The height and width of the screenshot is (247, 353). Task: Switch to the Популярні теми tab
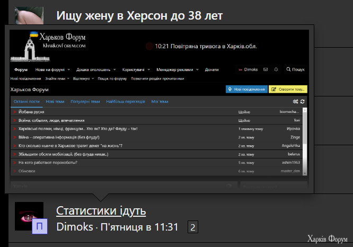85,102
